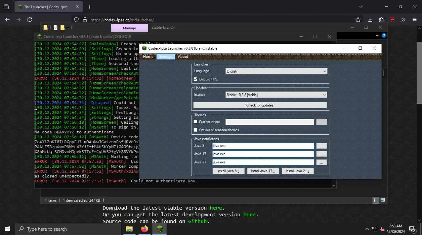
Task: Follow stable version 'here' link
Action: point(216,208)
